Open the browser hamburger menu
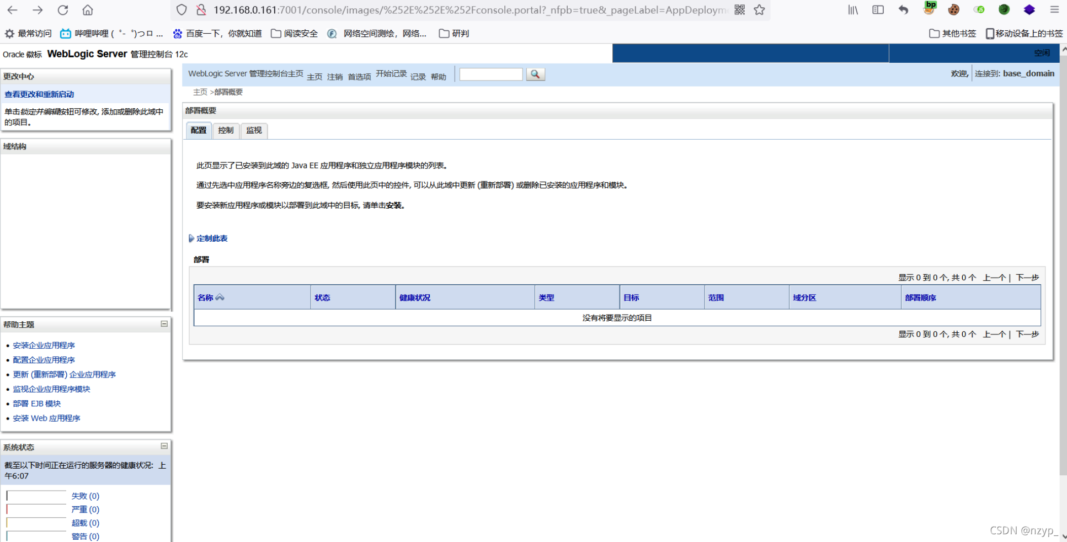The height and width of the screenshot is (542, 1067). (1054, 10)
